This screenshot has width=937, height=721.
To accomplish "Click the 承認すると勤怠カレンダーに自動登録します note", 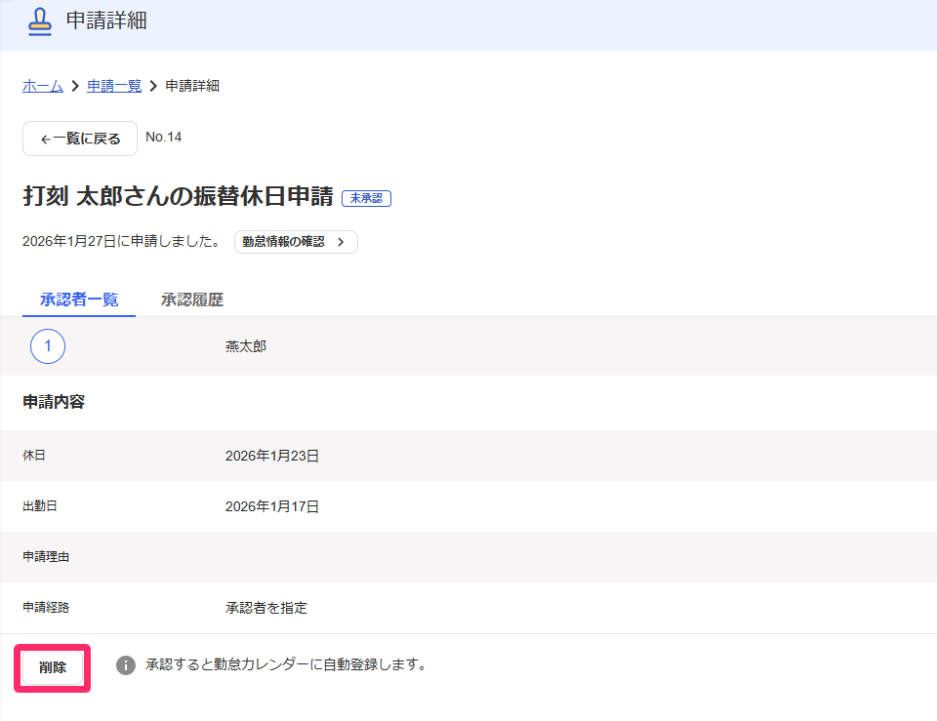I will pos(286,664).
